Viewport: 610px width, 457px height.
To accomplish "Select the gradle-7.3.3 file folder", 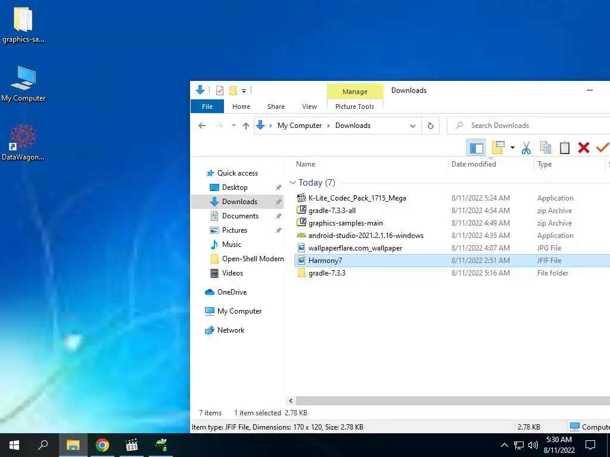I will click(327, 273).
